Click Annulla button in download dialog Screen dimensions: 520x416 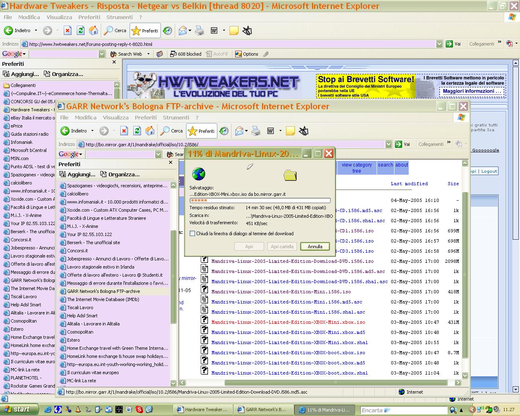pyautogui.click(x=315, y=247)
